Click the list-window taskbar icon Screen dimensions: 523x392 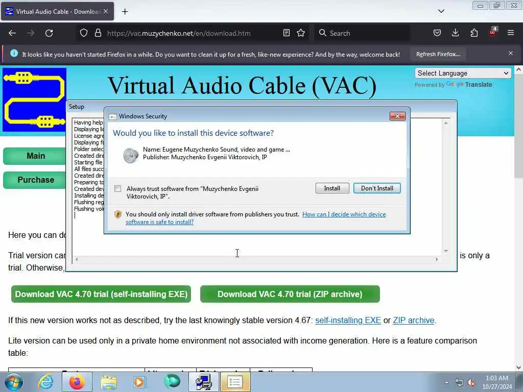click(235, 382)
